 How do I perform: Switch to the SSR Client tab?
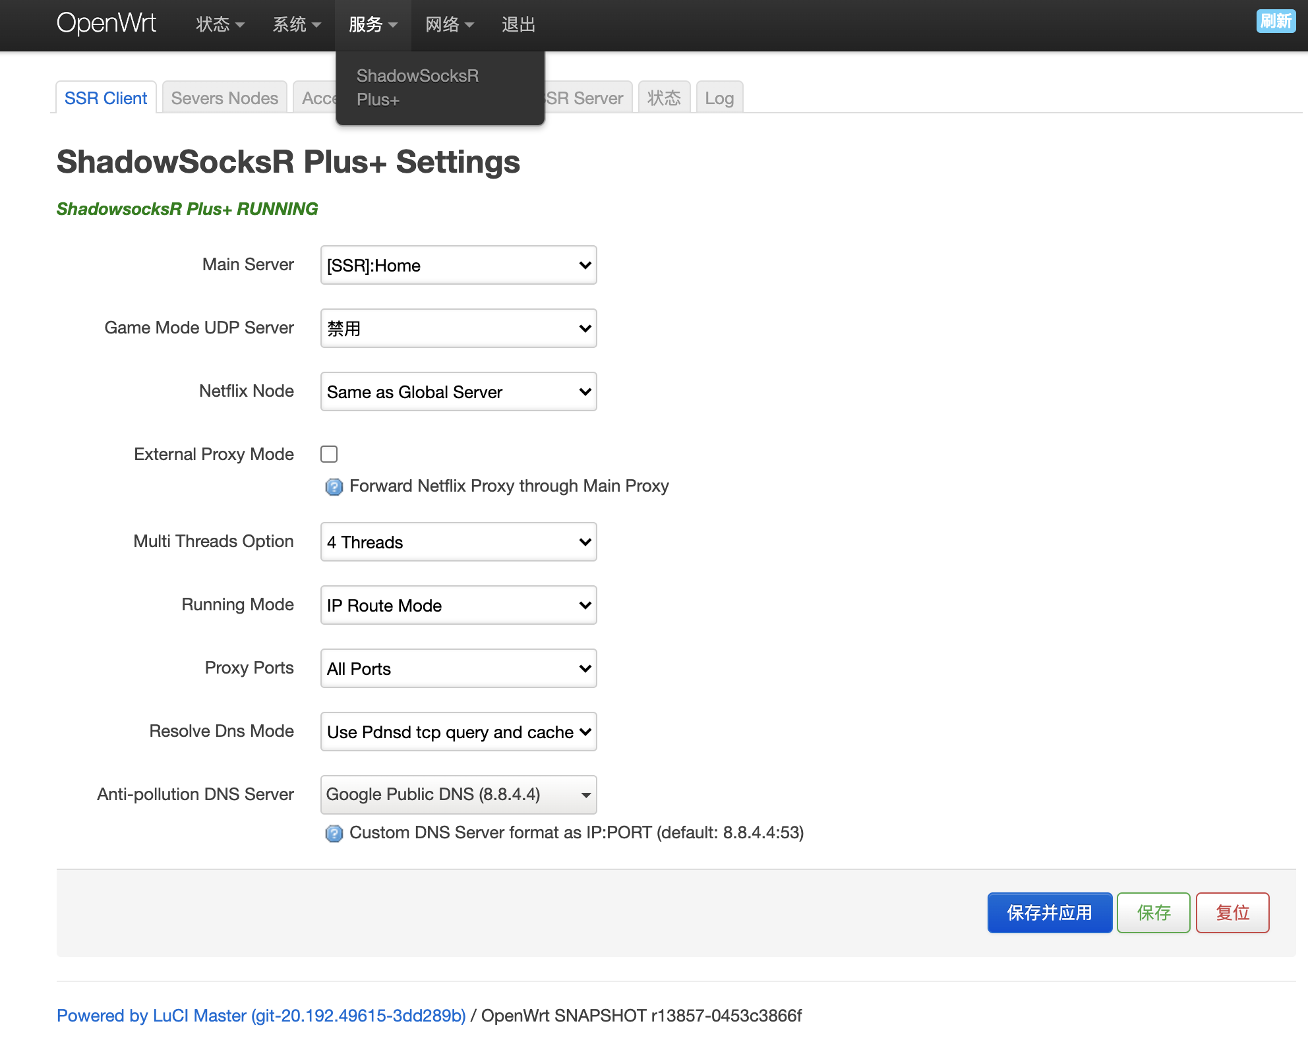(106, 98)
